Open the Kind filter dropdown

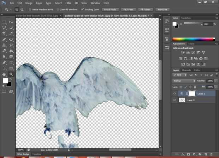(x=179, y=75)
